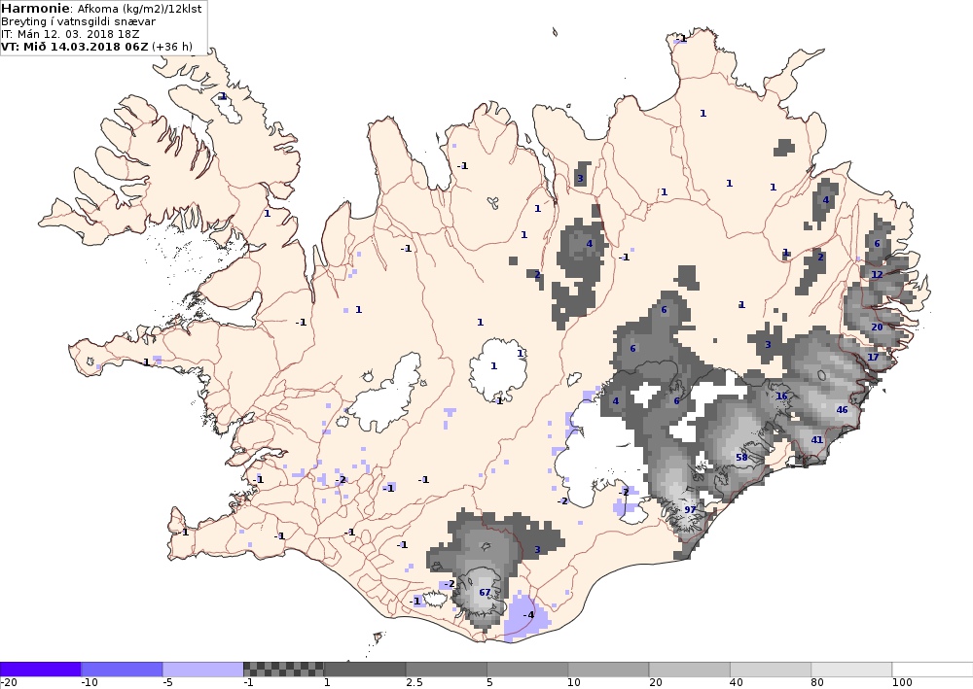Screen dimensions: 973x689
Task: Click the dark purple -20 to -10 legend swatch
Action: coord(40,670)
